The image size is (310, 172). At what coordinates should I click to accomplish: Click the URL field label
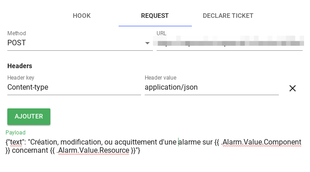[x=161, y=33]
